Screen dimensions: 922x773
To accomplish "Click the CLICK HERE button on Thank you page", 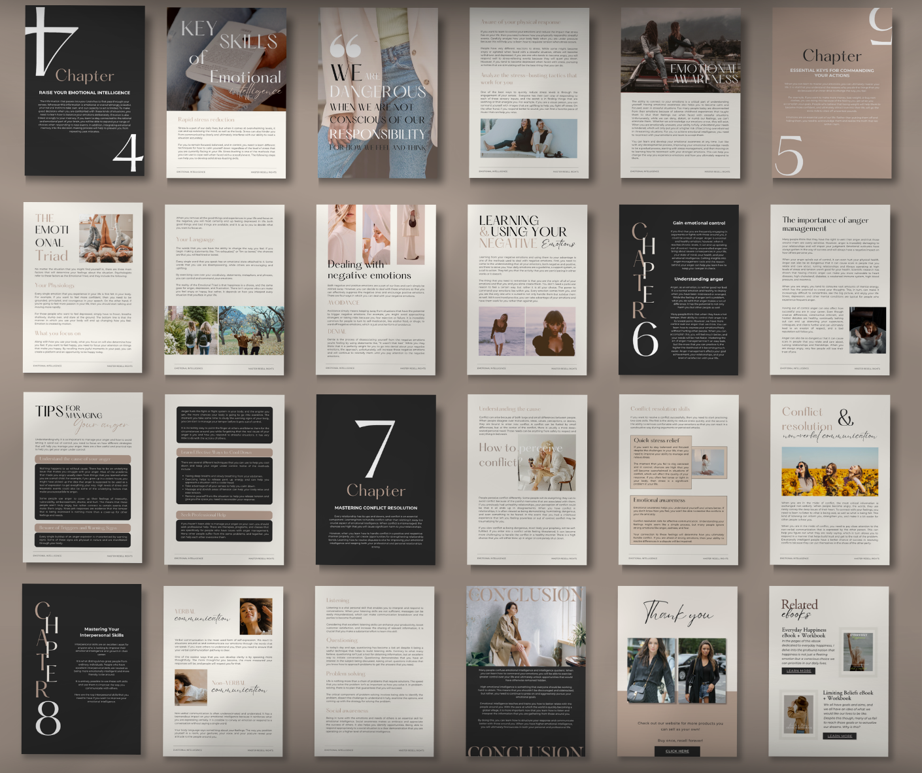I will [x=677, y=751].
